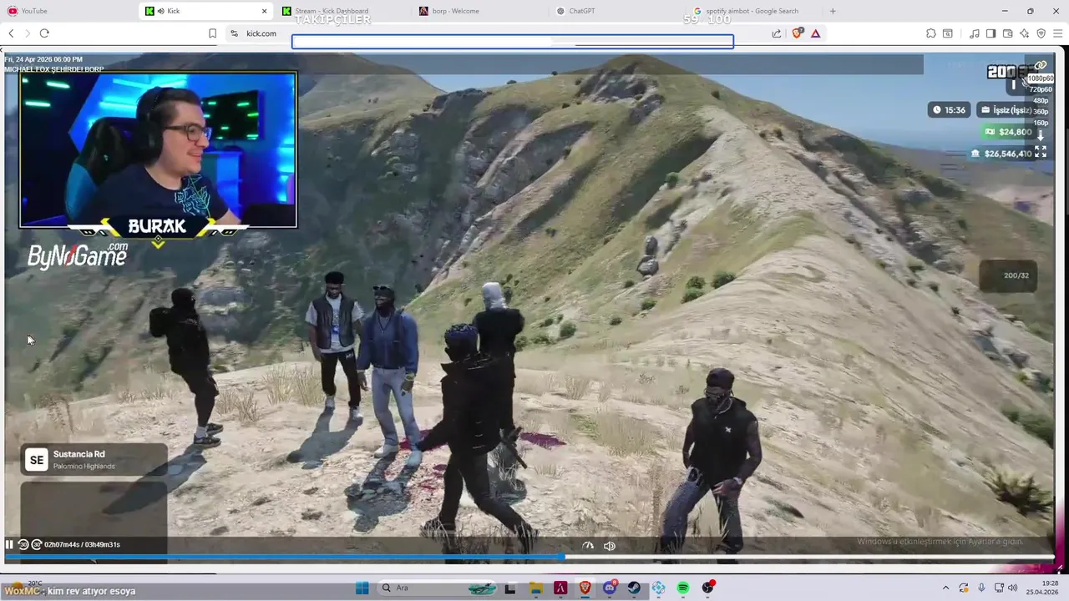
Task: Open Windows Start menu
Action: (362, 588)
